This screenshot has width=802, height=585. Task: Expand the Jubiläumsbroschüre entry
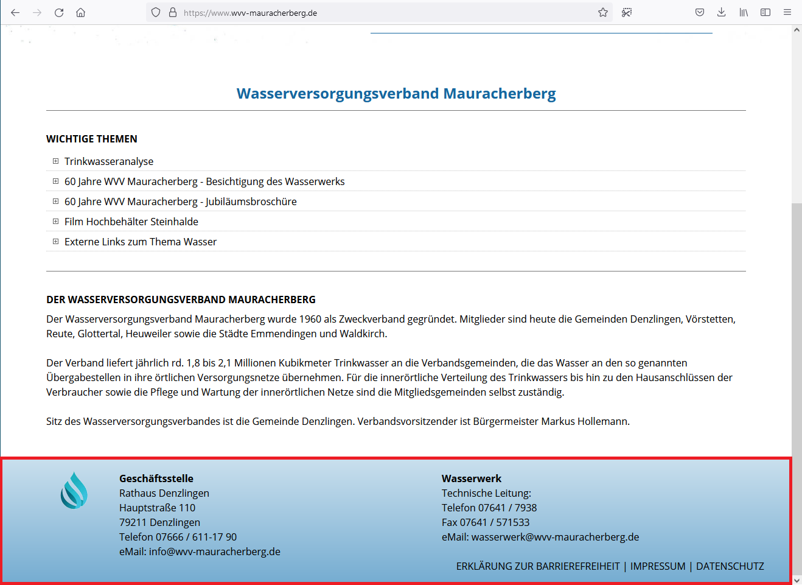pyautogui.click(x=181, y=201)
